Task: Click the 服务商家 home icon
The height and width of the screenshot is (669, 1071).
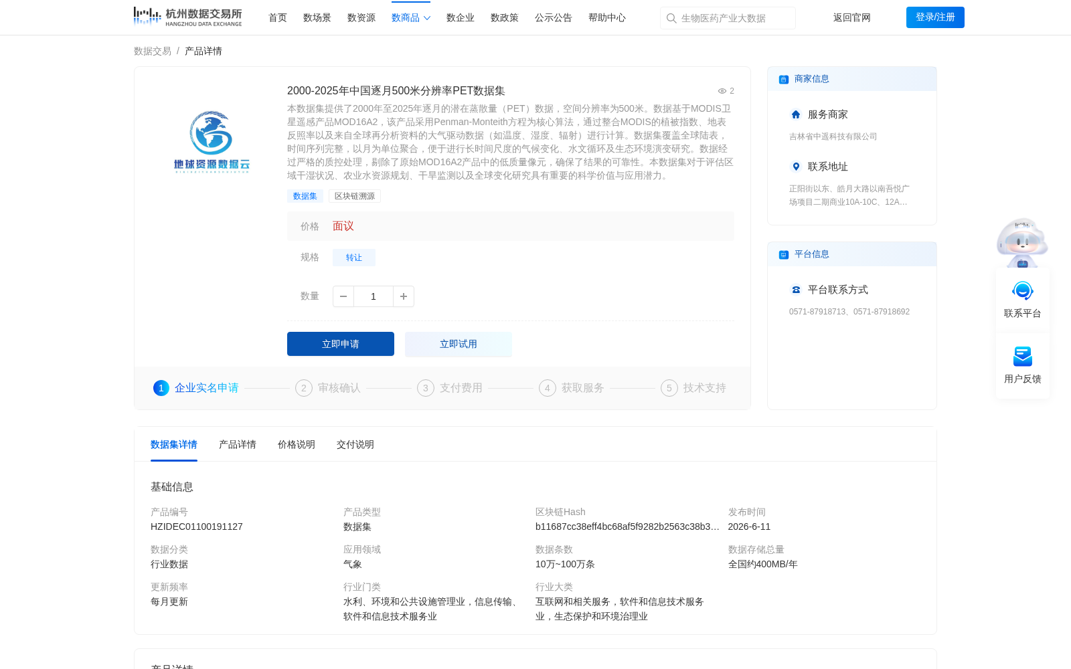Action: (796, 114)
